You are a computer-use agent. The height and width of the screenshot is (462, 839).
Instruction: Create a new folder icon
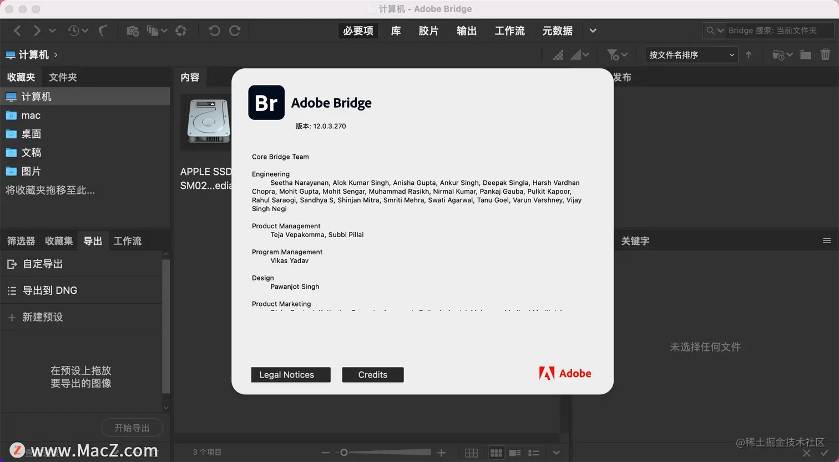tap(806, 54)
